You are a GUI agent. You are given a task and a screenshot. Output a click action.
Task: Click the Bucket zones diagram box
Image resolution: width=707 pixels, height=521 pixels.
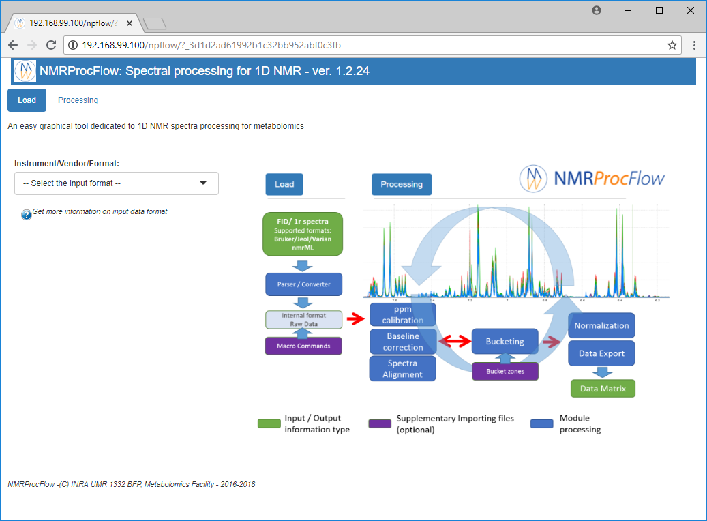click(x=505, y=371)
